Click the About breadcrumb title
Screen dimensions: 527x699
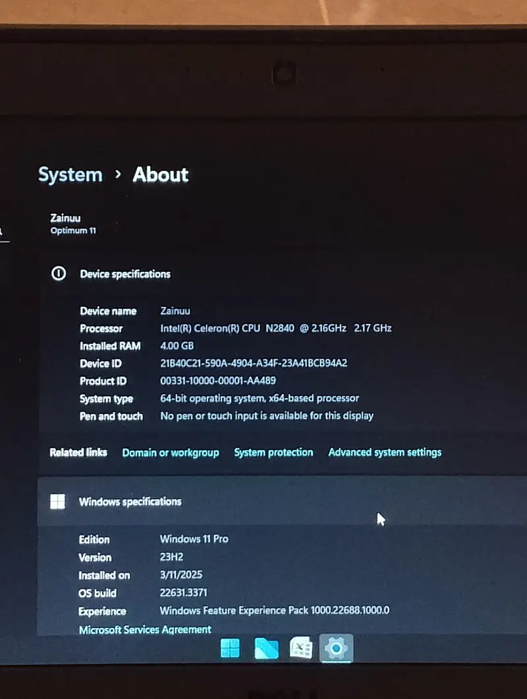(160, 174)
